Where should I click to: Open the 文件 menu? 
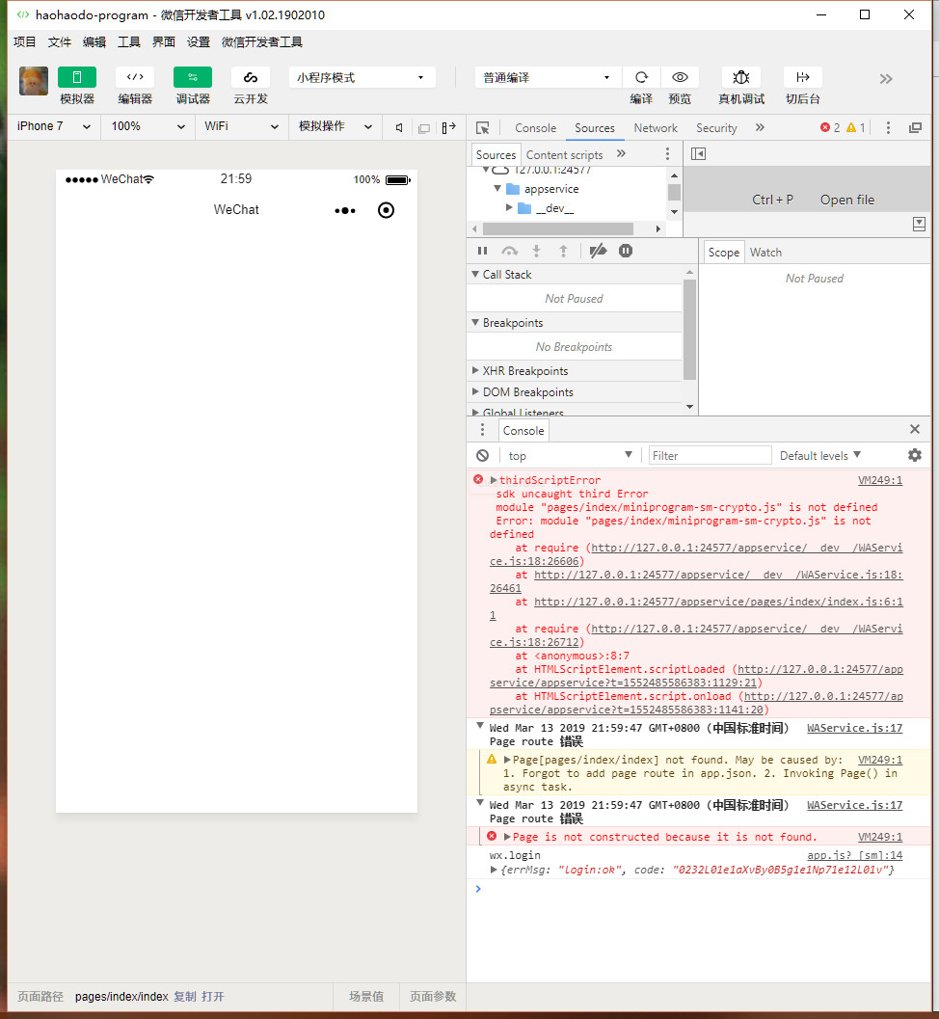59,42
